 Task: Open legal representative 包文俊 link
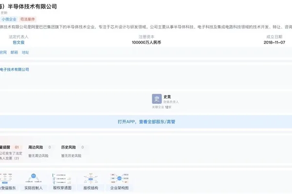18,42
